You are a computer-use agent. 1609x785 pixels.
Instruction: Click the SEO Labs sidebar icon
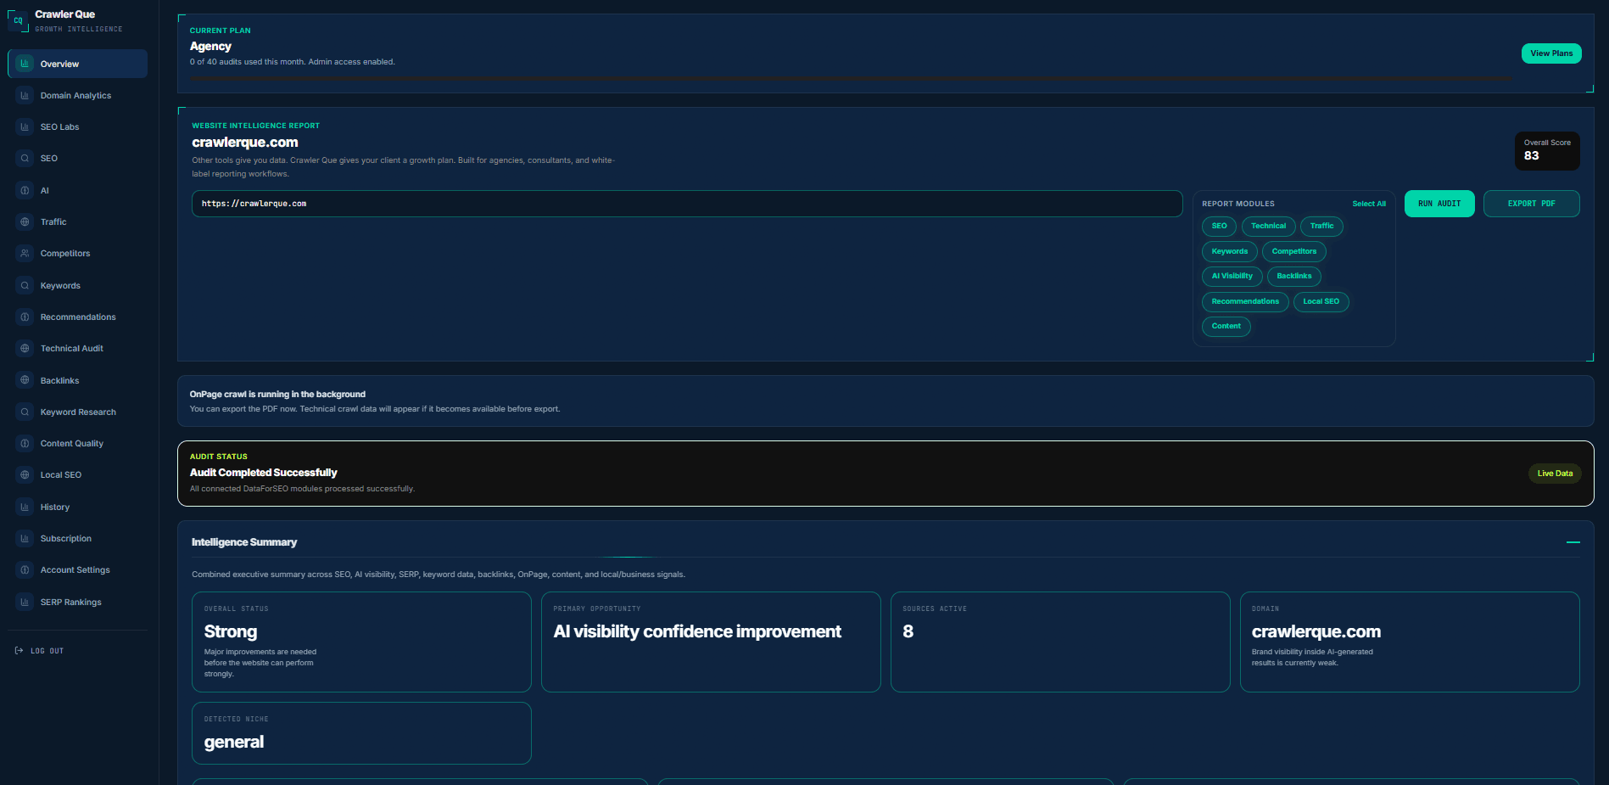click(25, 126)
